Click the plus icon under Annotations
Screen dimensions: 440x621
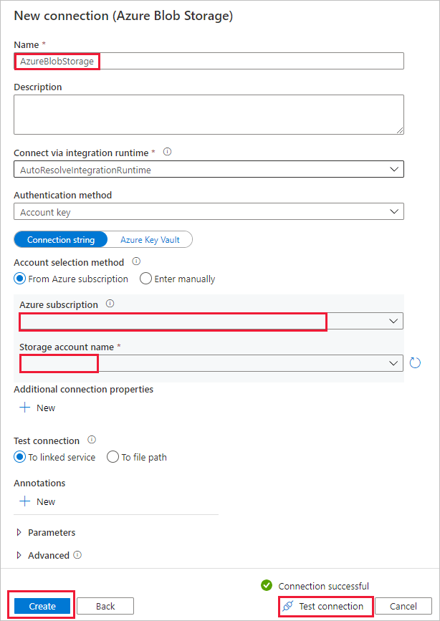coord(25,501)
